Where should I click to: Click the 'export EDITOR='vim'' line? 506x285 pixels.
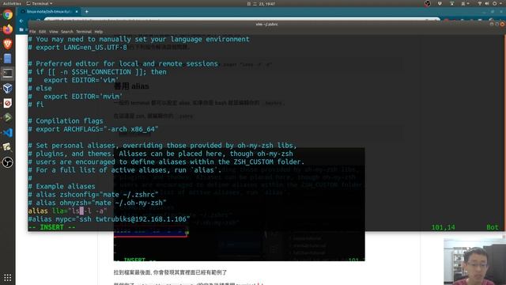[x=74, y=80]
